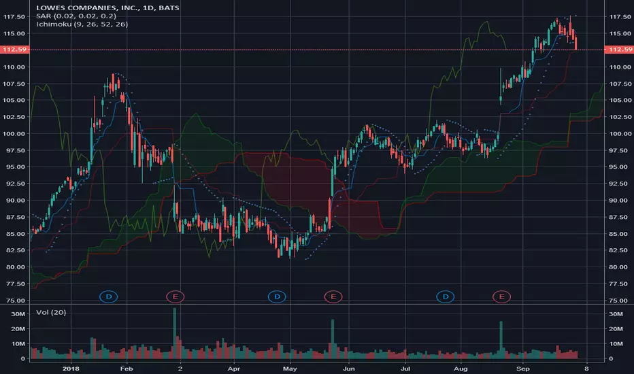Click the LOWES COMPANIES, INC. chart title
The image size is (634, 374).
click(x=107, y=7)
